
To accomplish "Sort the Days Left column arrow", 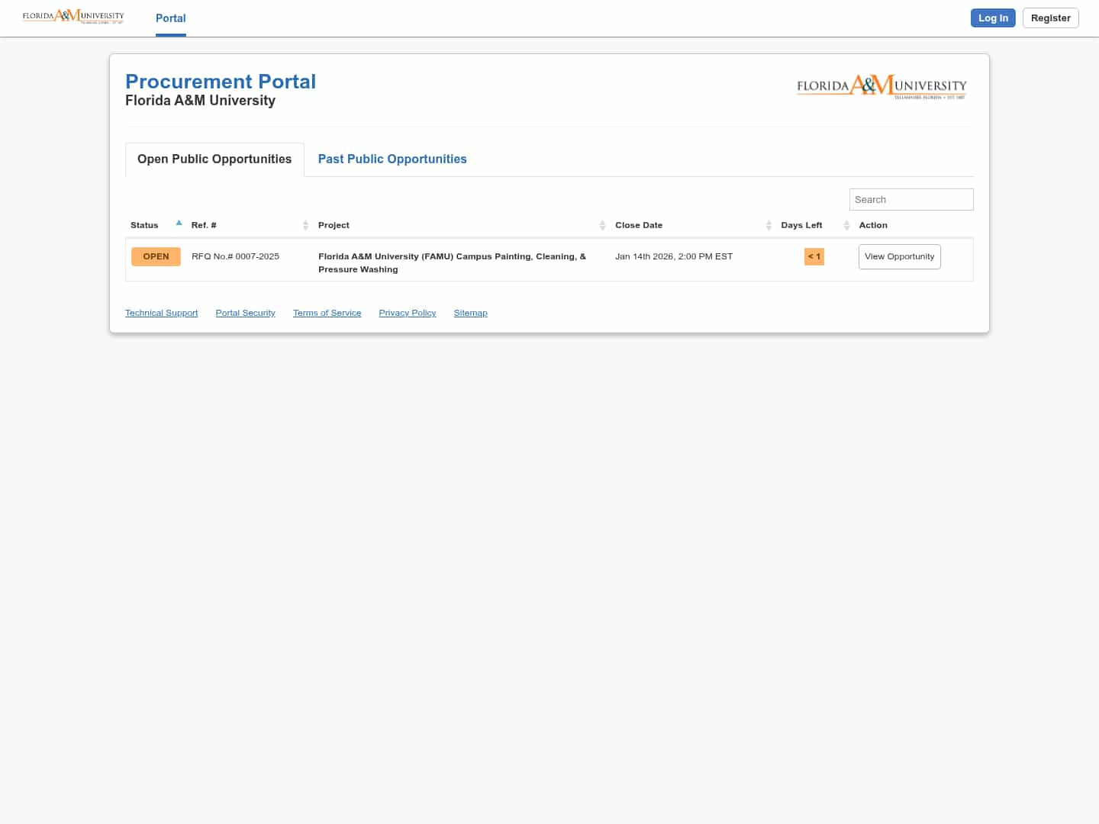I will coord(846,224).
